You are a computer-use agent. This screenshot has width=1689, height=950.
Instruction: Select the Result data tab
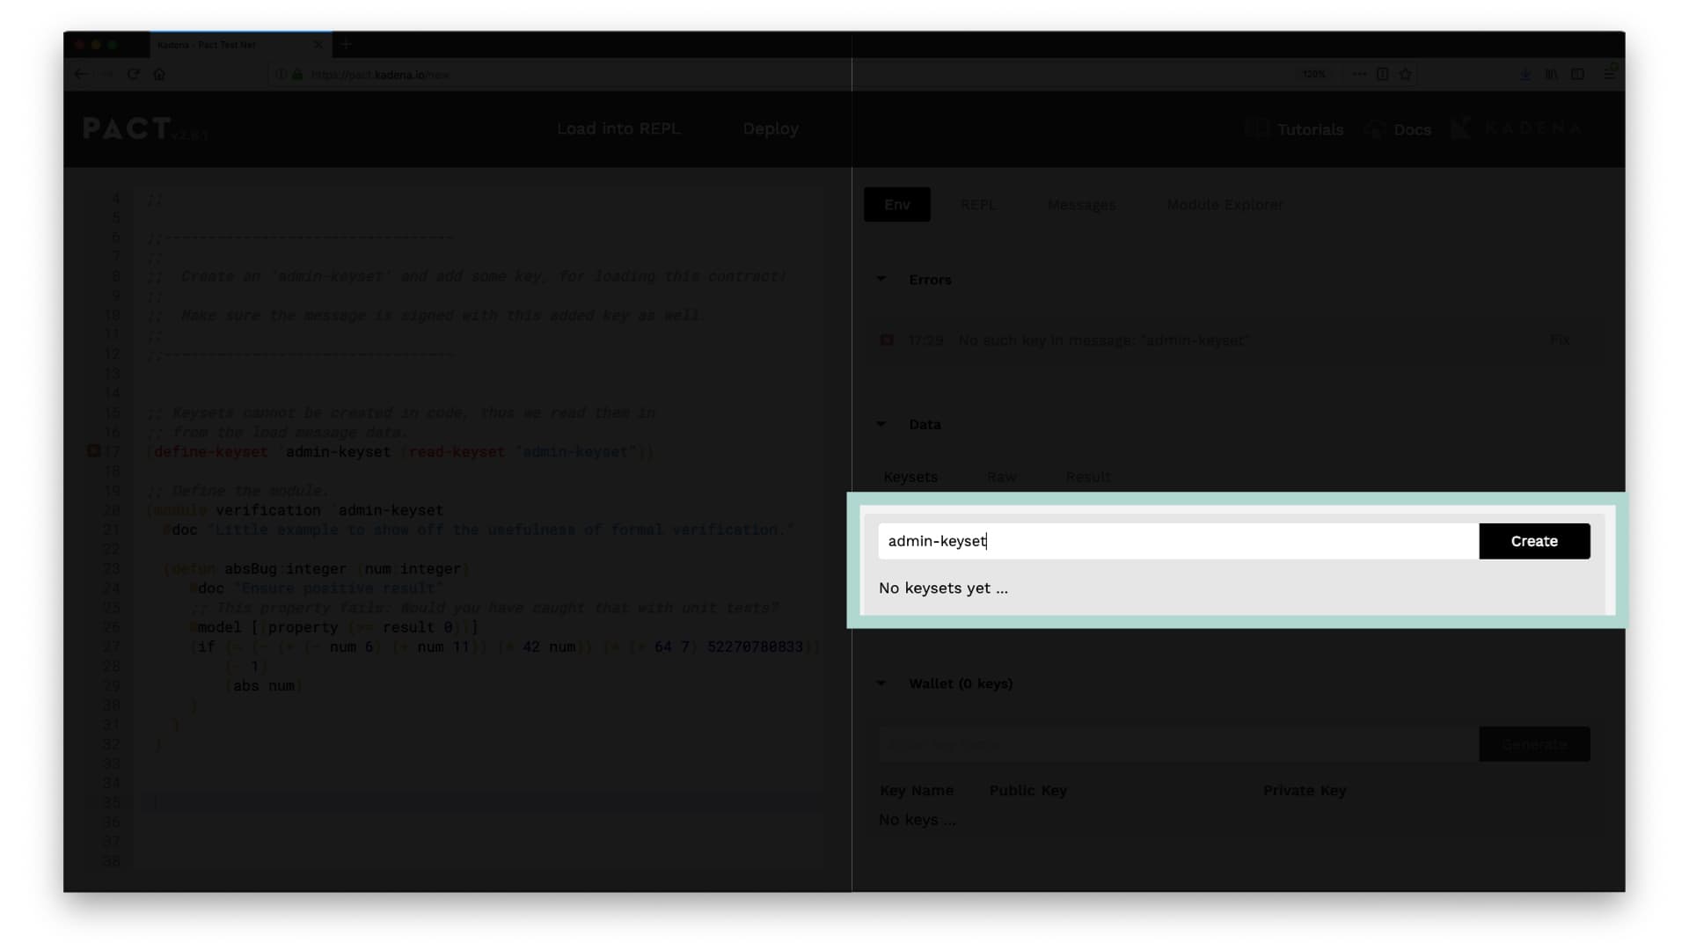tap(1088, 477)
